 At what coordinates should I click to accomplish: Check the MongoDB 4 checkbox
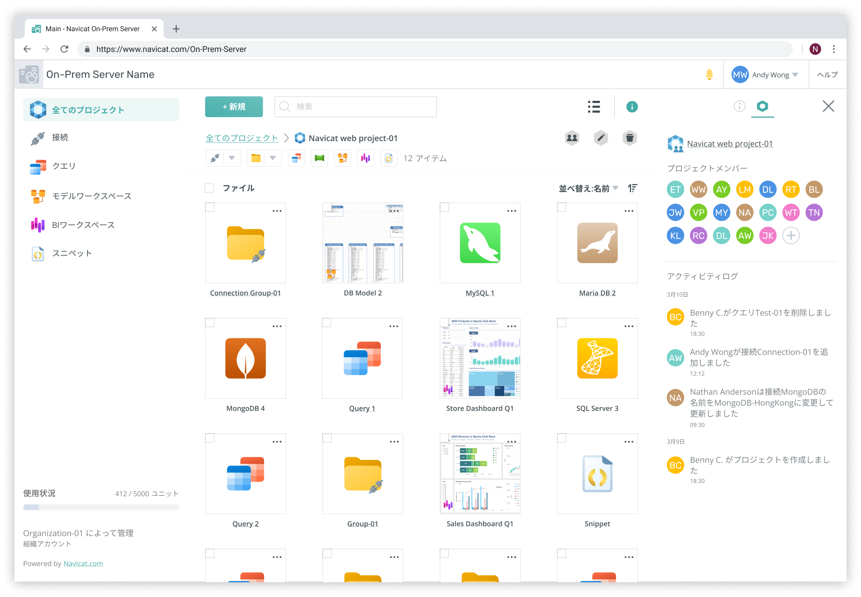coord(210,323)
